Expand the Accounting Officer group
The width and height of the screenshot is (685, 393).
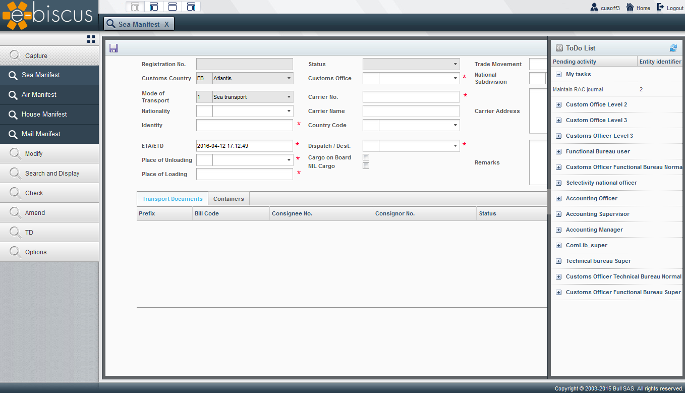coord(558,199)
